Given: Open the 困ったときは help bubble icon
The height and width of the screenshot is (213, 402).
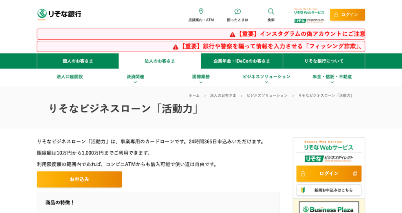Looking at the screenshot, I should pyautogui.click(x=238, y=11).
